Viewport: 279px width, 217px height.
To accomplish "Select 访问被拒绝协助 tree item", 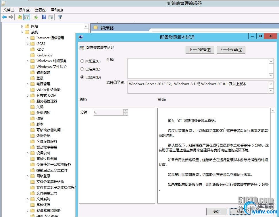I will click(48, 90).
